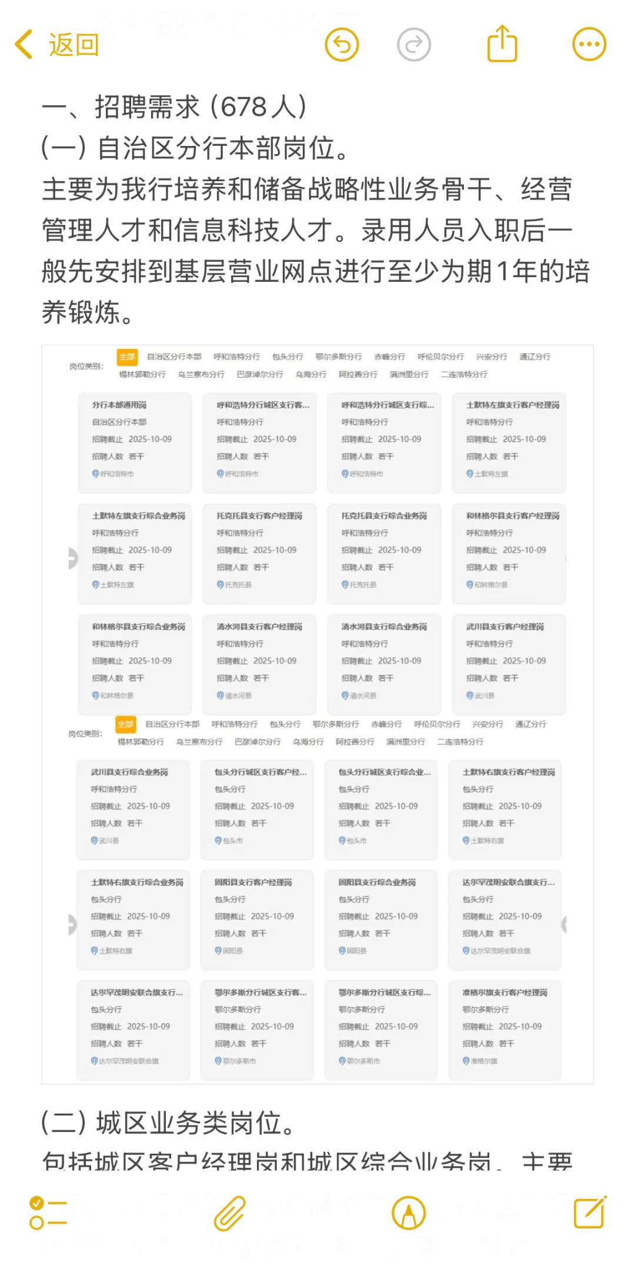Tap the heading 一、招聘需求 (678人)
Screen dimensions: 635x1269
(175, 107)
